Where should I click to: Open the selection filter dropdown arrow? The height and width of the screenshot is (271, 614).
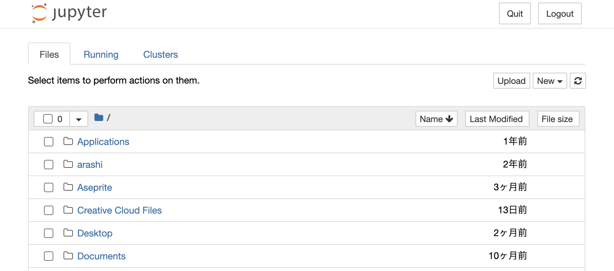coord(78,119)
